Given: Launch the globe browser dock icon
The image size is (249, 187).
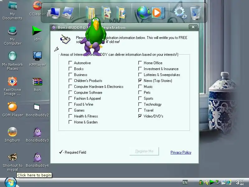Looking at the screenshot, I should point(143,13).
